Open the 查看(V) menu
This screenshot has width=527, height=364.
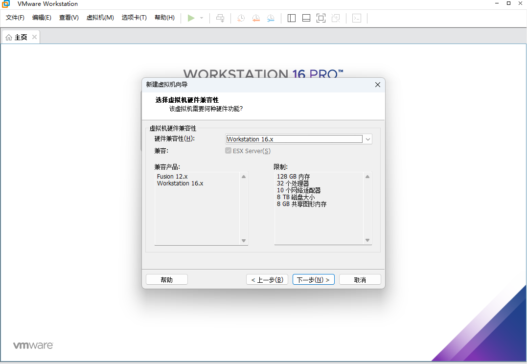point(69,18)
